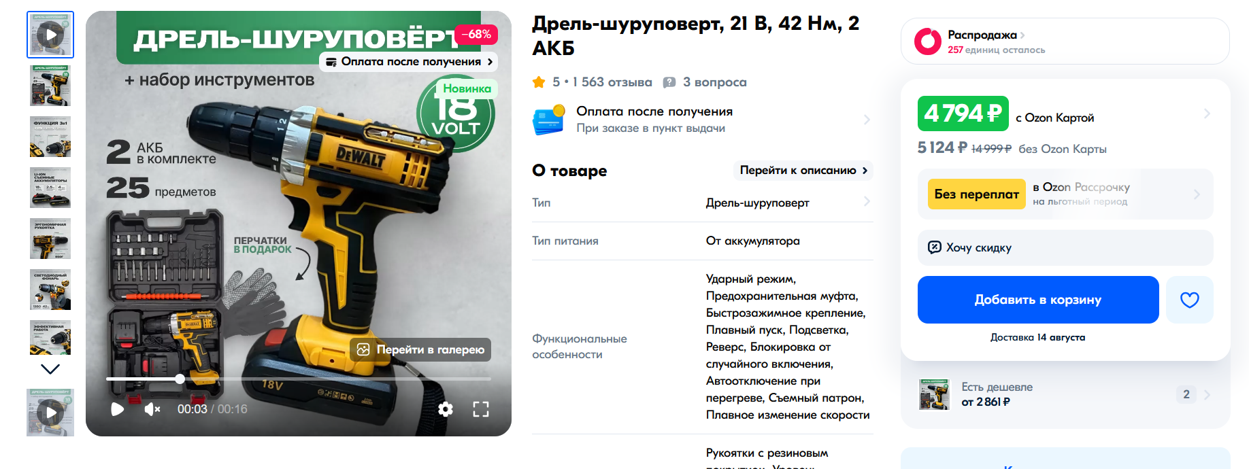Seek on the video progress bar
The height and width of the screenshot is (469, 1249).
coord(298,379)
